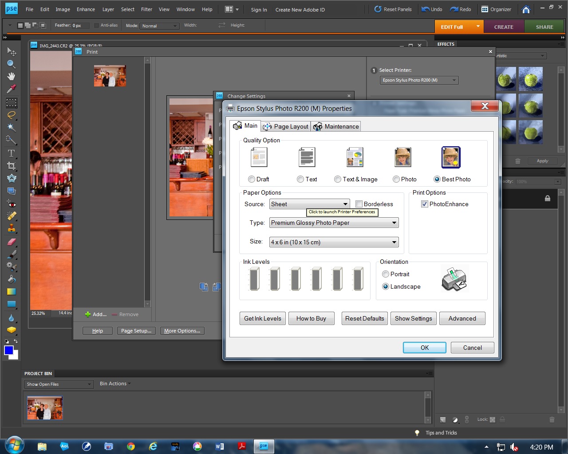The image size is (568, 454).
Task: Open the paper Type dropdown
Action: click(x=334, y=223)
